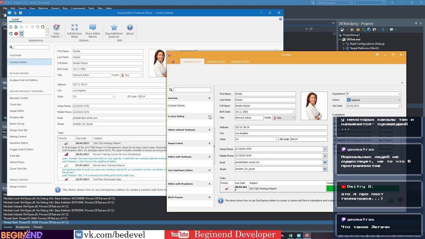
Task: Select the dxRibbon1Tab1 tab in frmMain
Action: pyautogui.click(x=192, y=62)
